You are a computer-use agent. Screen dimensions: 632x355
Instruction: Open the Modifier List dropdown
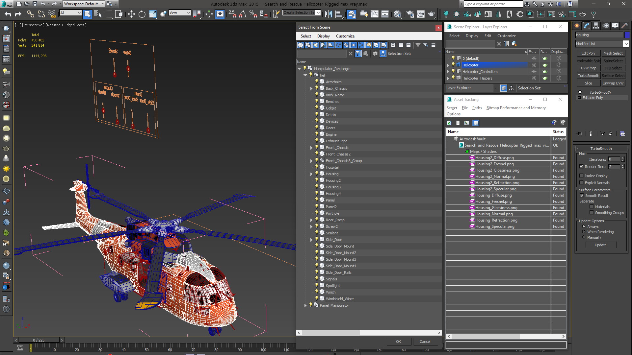(626, 44)
